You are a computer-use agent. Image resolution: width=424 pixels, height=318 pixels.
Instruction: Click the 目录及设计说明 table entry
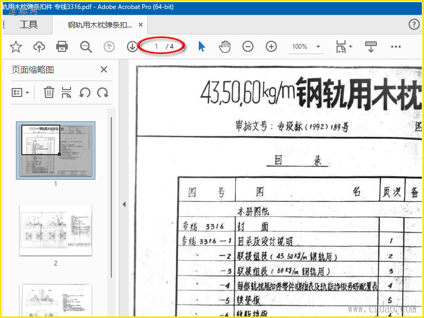pyautogui.click(x=265, y=241)
